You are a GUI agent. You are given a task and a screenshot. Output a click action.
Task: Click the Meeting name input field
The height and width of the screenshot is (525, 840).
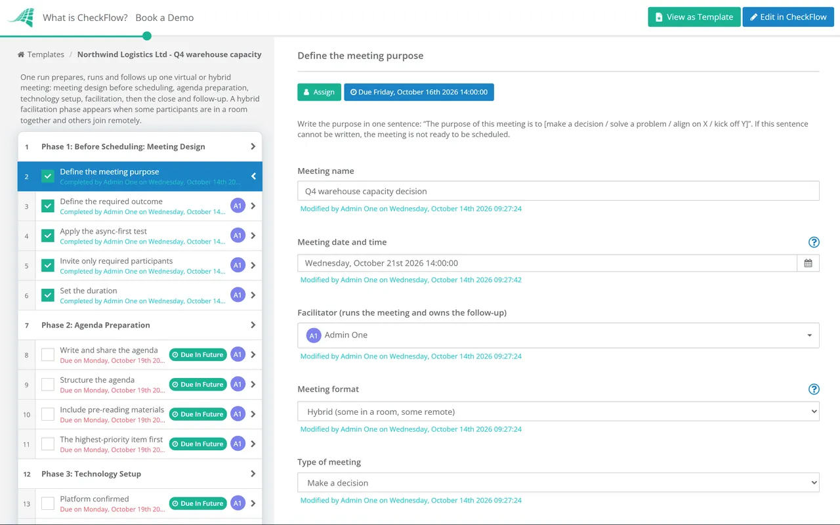[x=558, y=191]
